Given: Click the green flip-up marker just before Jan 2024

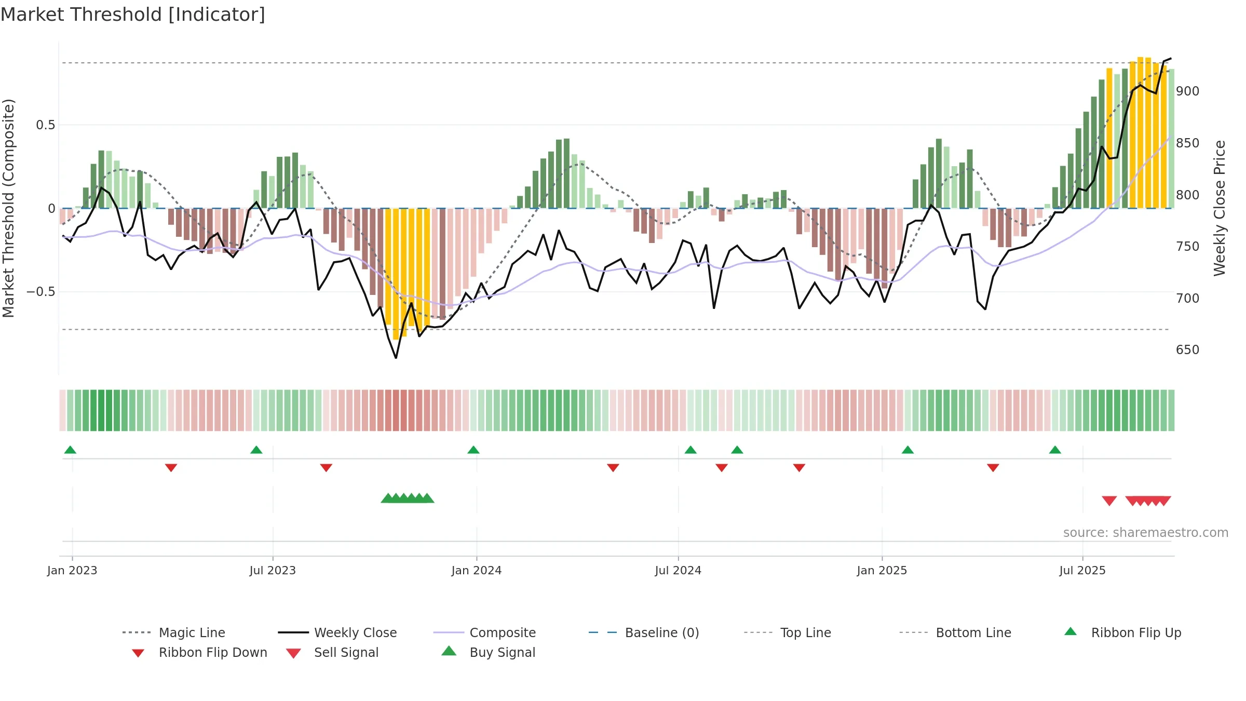Looking at the screenshot, I should pyautogui.click(x=473, y=450).
